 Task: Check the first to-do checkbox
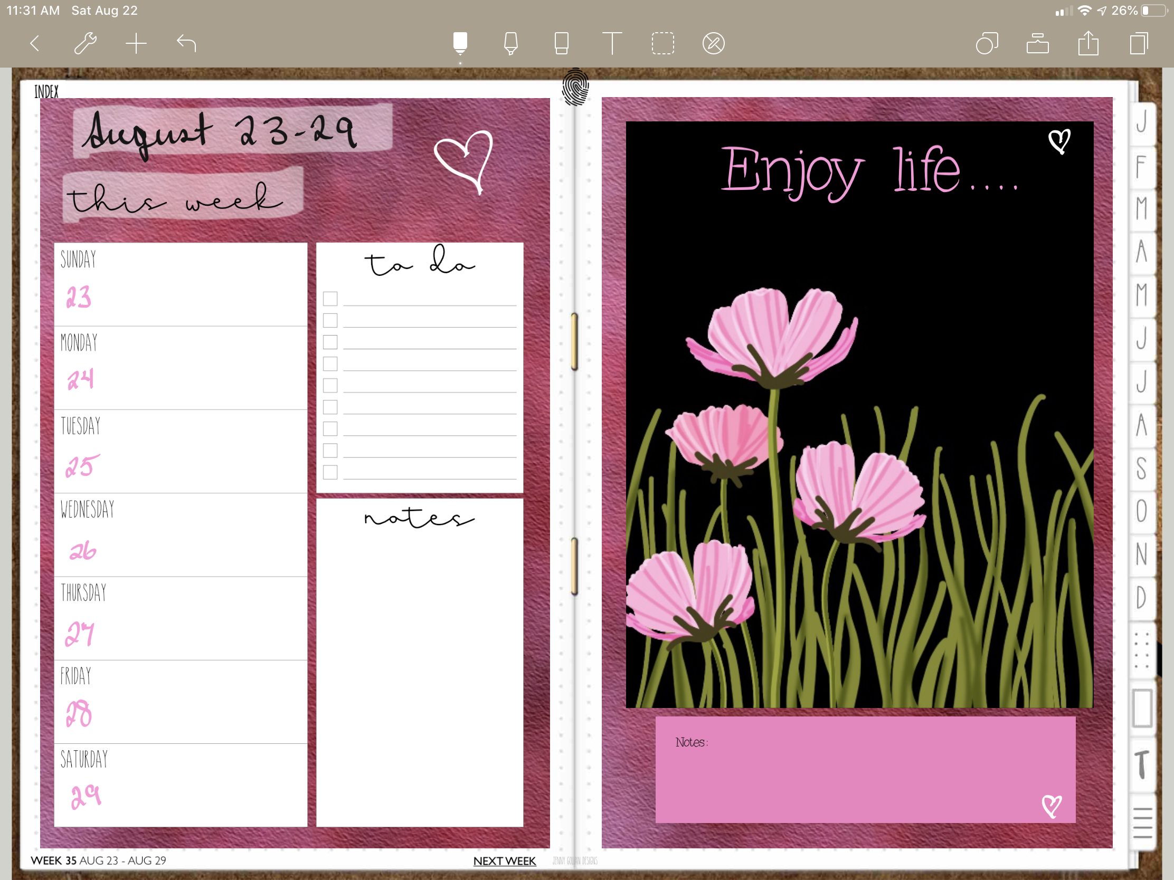[x=330, y=299]
